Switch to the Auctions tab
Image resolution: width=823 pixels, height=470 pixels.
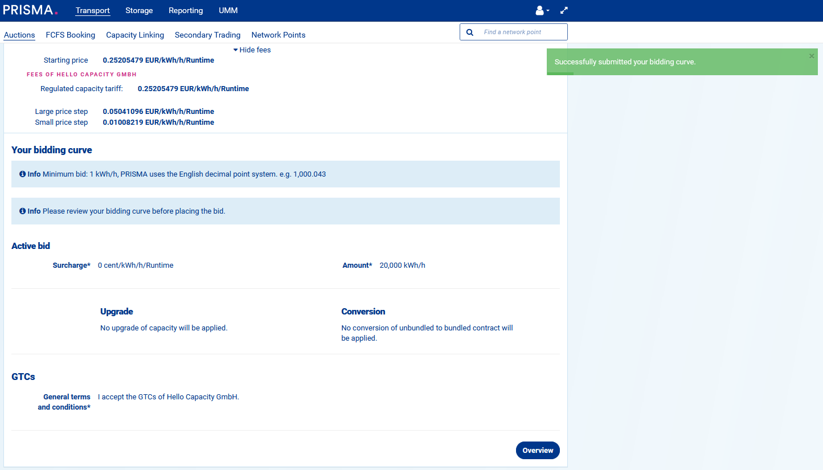(x=19, y=35)
